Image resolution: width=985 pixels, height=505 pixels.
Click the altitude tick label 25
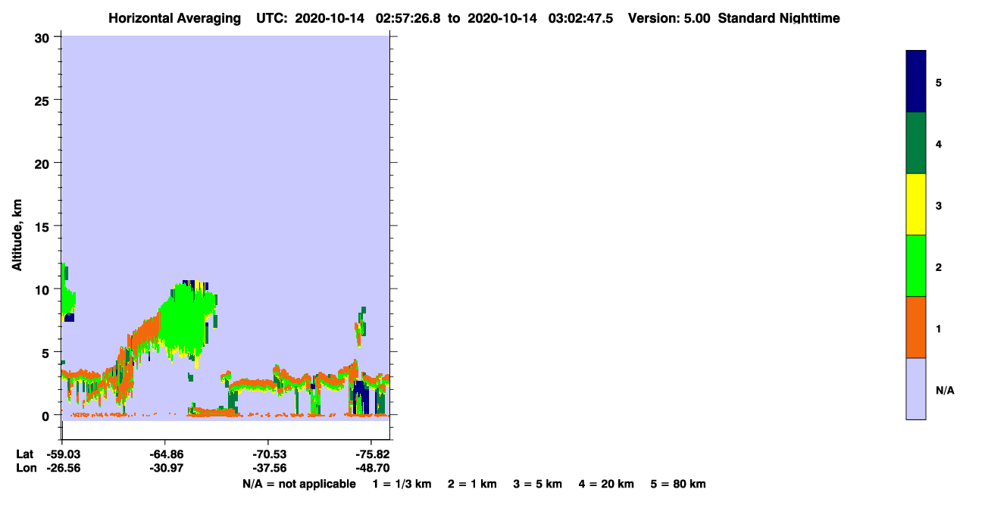click(x=43, y=100)
